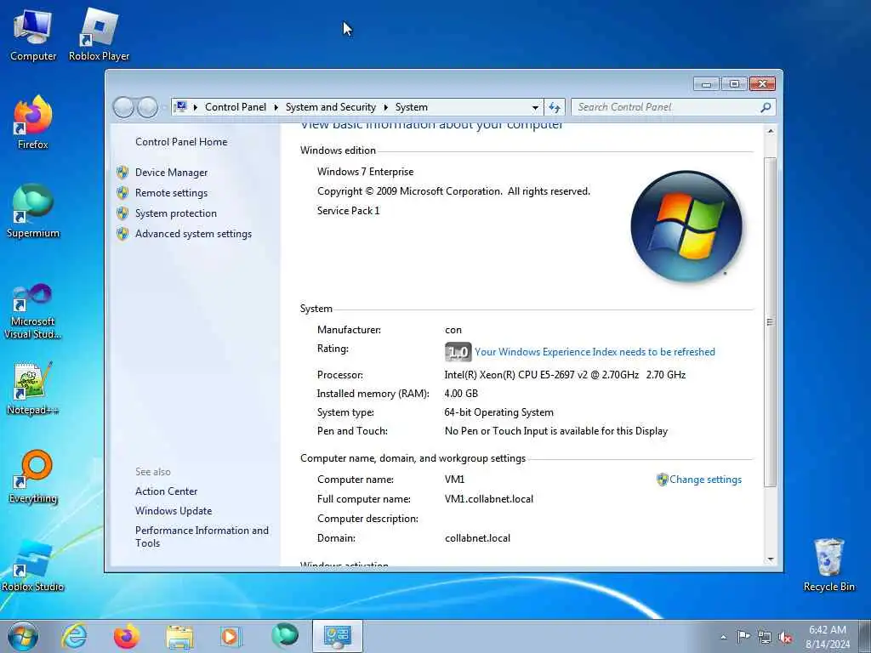
Task: Open the network tray icon
Action: click(x=765, y=637)
